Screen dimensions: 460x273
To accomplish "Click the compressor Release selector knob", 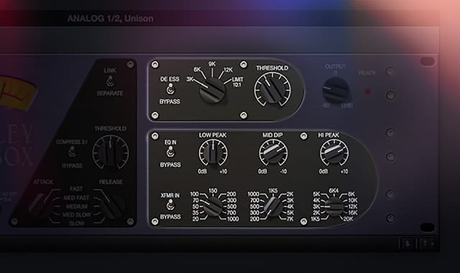I will (112, 205).
